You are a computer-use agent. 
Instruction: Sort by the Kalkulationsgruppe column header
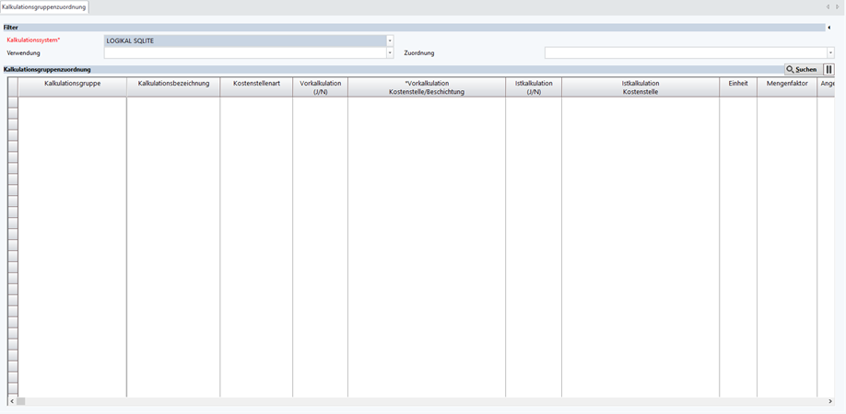point(72,87)
